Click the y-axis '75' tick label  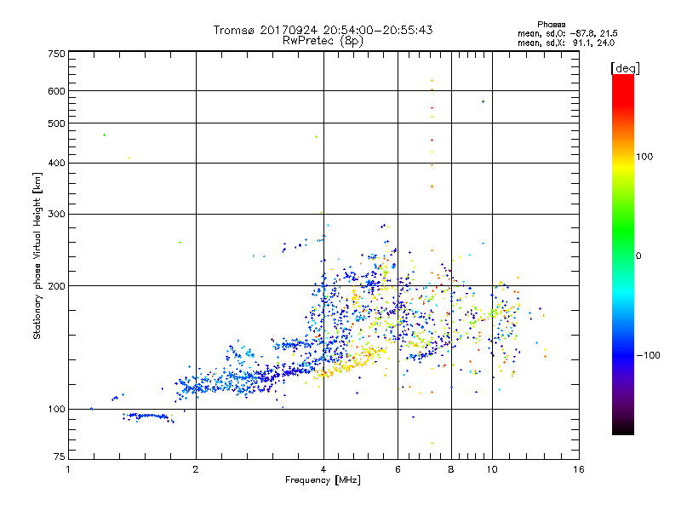click(60, 456)
